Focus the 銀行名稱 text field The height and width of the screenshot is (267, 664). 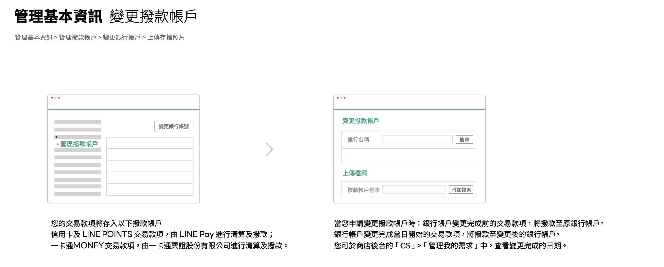417,139
